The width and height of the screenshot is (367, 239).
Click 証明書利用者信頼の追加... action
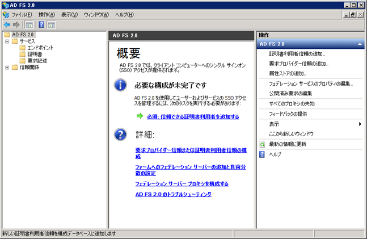[297, 54]
